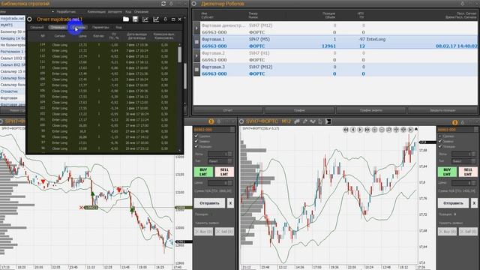
Task: Select Фартовая.1 row in robots dispatcher
Action: [x=338, y=42]
